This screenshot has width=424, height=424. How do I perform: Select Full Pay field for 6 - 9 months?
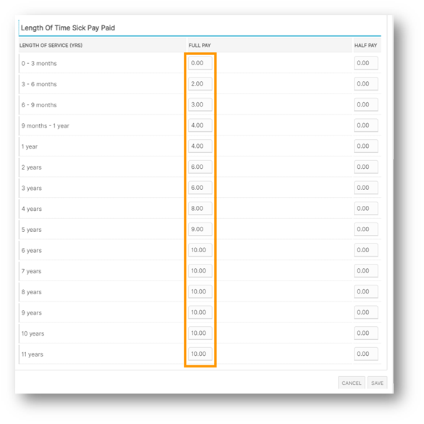tap(200, 104)
